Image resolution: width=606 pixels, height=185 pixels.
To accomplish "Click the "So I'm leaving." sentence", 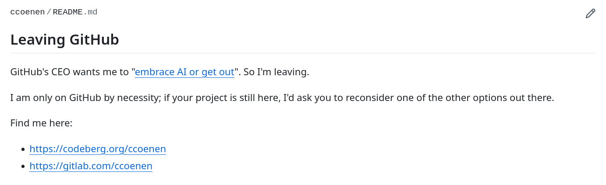I will tap(276, 72).
